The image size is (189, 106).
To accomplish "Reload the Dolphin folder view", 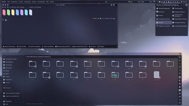I will (x=180, y=67).
